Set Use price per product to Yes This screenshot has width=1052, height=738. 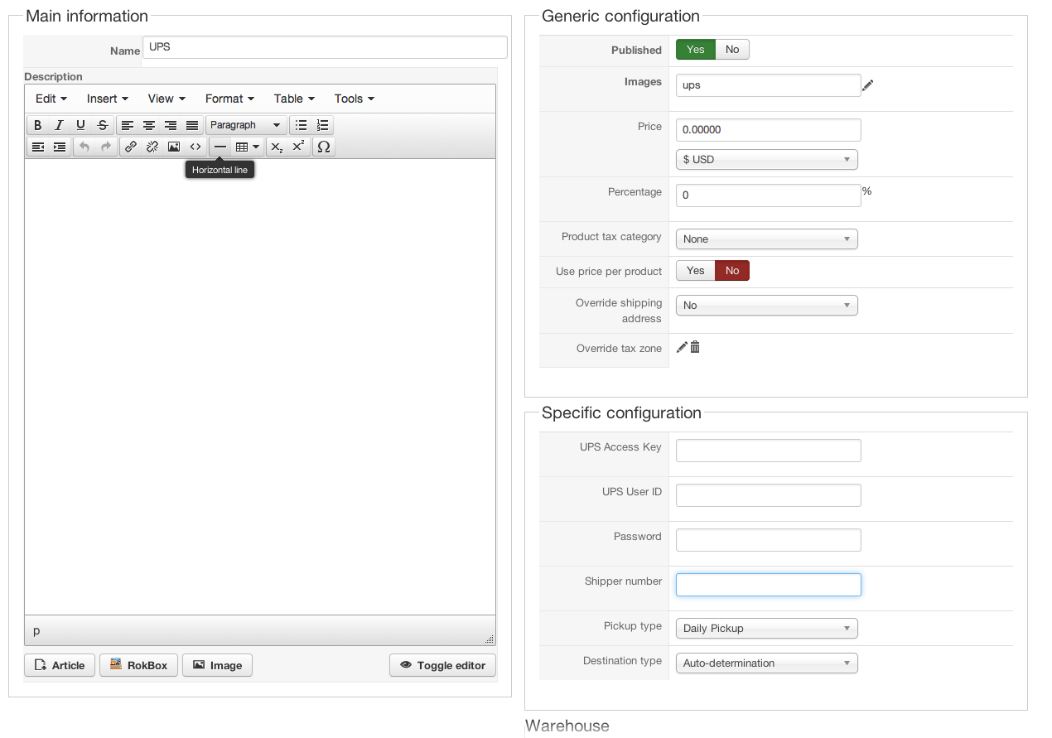click(696, 271)
